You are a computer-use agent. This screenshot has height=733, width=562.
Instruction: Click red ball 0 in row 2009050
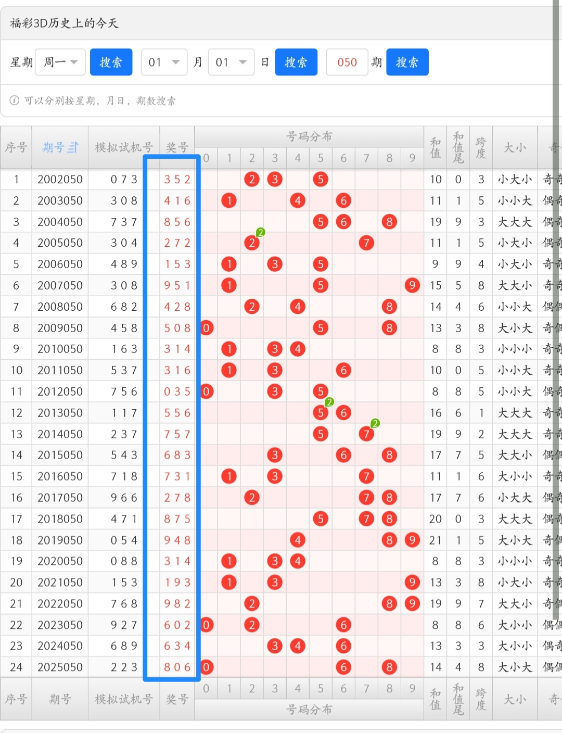tap(207, 328)
